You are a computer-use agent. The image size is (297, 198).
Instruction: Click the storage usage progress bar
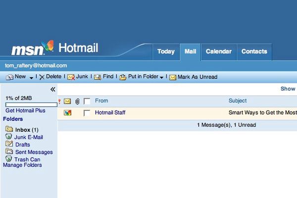click(31, 104)
